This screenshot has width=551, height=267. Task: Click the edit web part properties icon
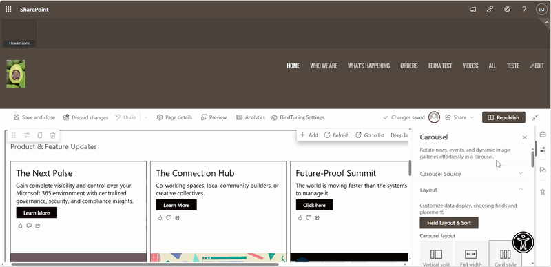click(x=27, y=135)
